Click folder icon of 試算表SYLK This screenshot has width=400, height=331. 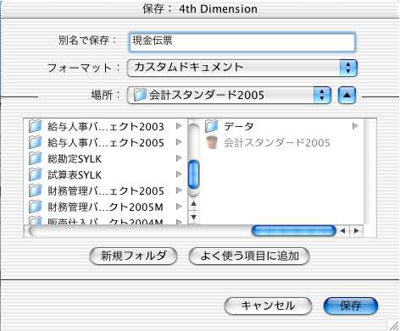[x=36, y=174]
